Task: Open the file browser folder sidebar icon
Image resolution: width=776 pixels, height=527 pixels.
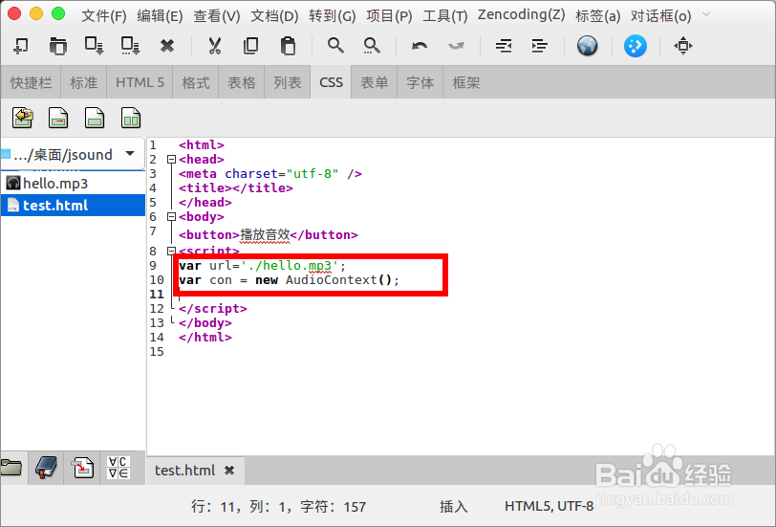Action: pos(11,467)
